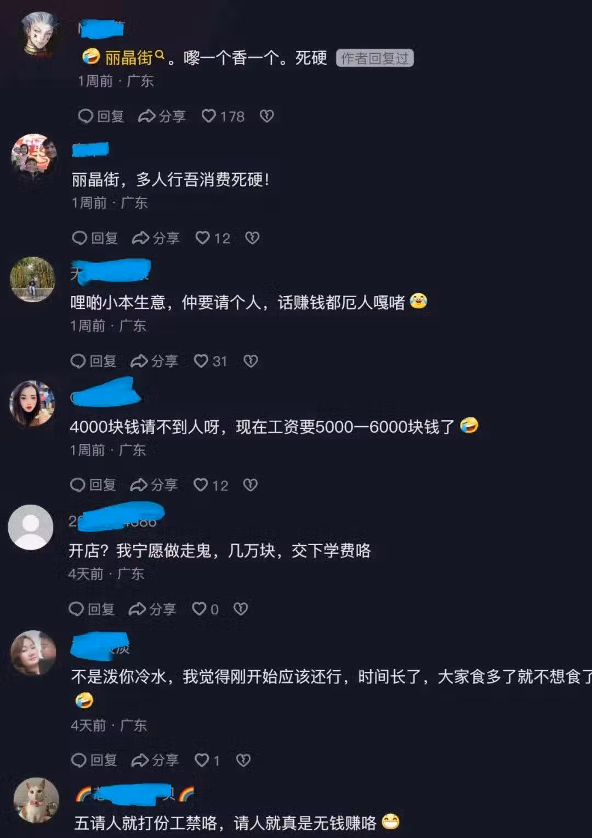Like the comment with 178 likes
Viewport: 592px width, 838px height.
click(223, 116)
